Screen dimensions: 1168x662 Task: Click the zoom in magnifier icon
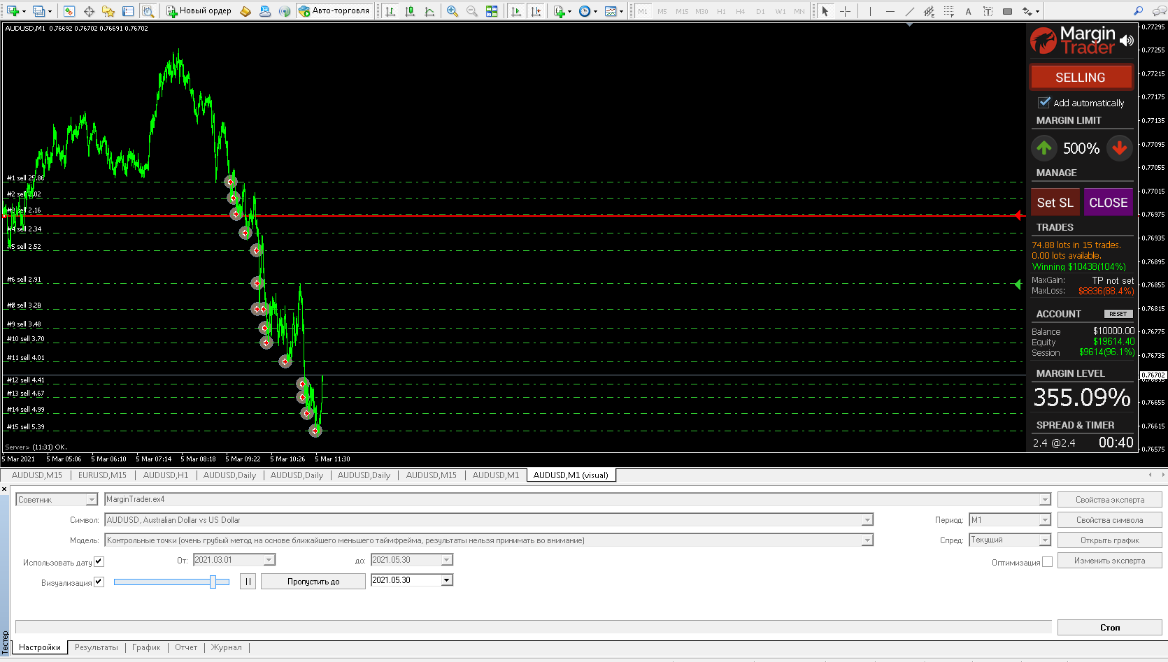(453, 11)
